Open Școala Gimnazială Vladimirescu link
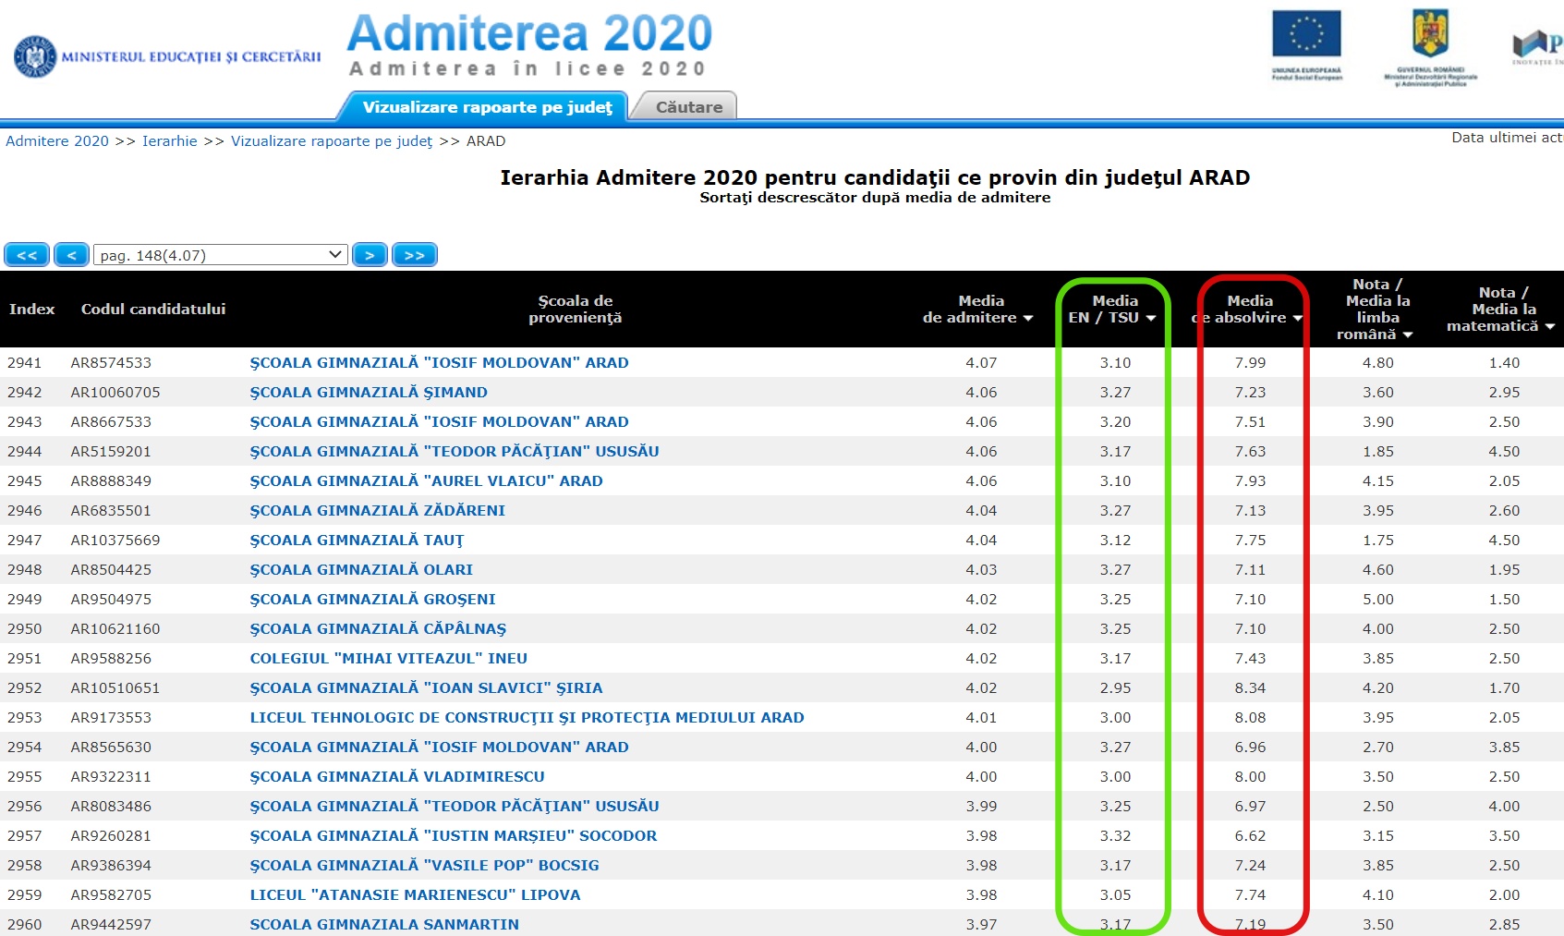This screenshot has width=1564, height=936. [397, 776]
